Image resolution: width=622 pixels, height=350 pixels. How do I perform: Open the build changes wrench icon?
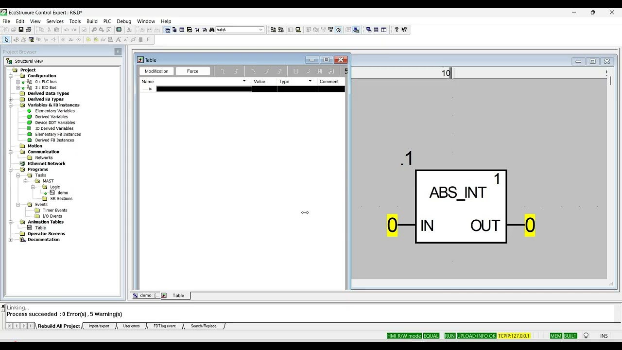94,30
